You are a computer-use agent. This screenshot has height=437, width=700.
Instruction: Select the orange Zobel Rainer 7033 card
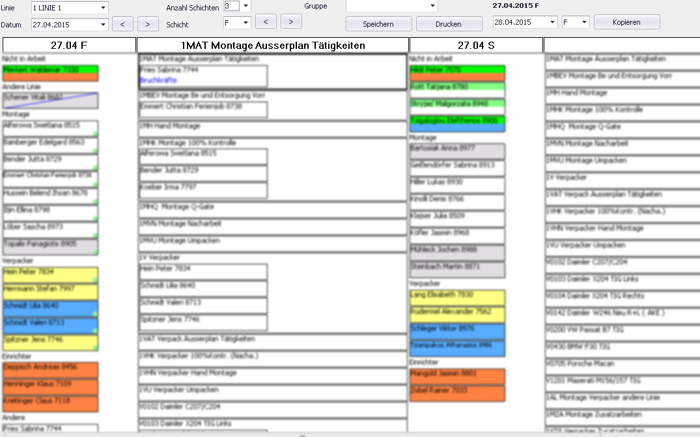pos(458,394)
